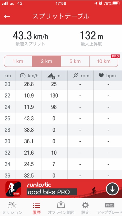Tap the 43.3 km/h fastest split value
The height and width of the screenshot is (217, 122).
30,36
